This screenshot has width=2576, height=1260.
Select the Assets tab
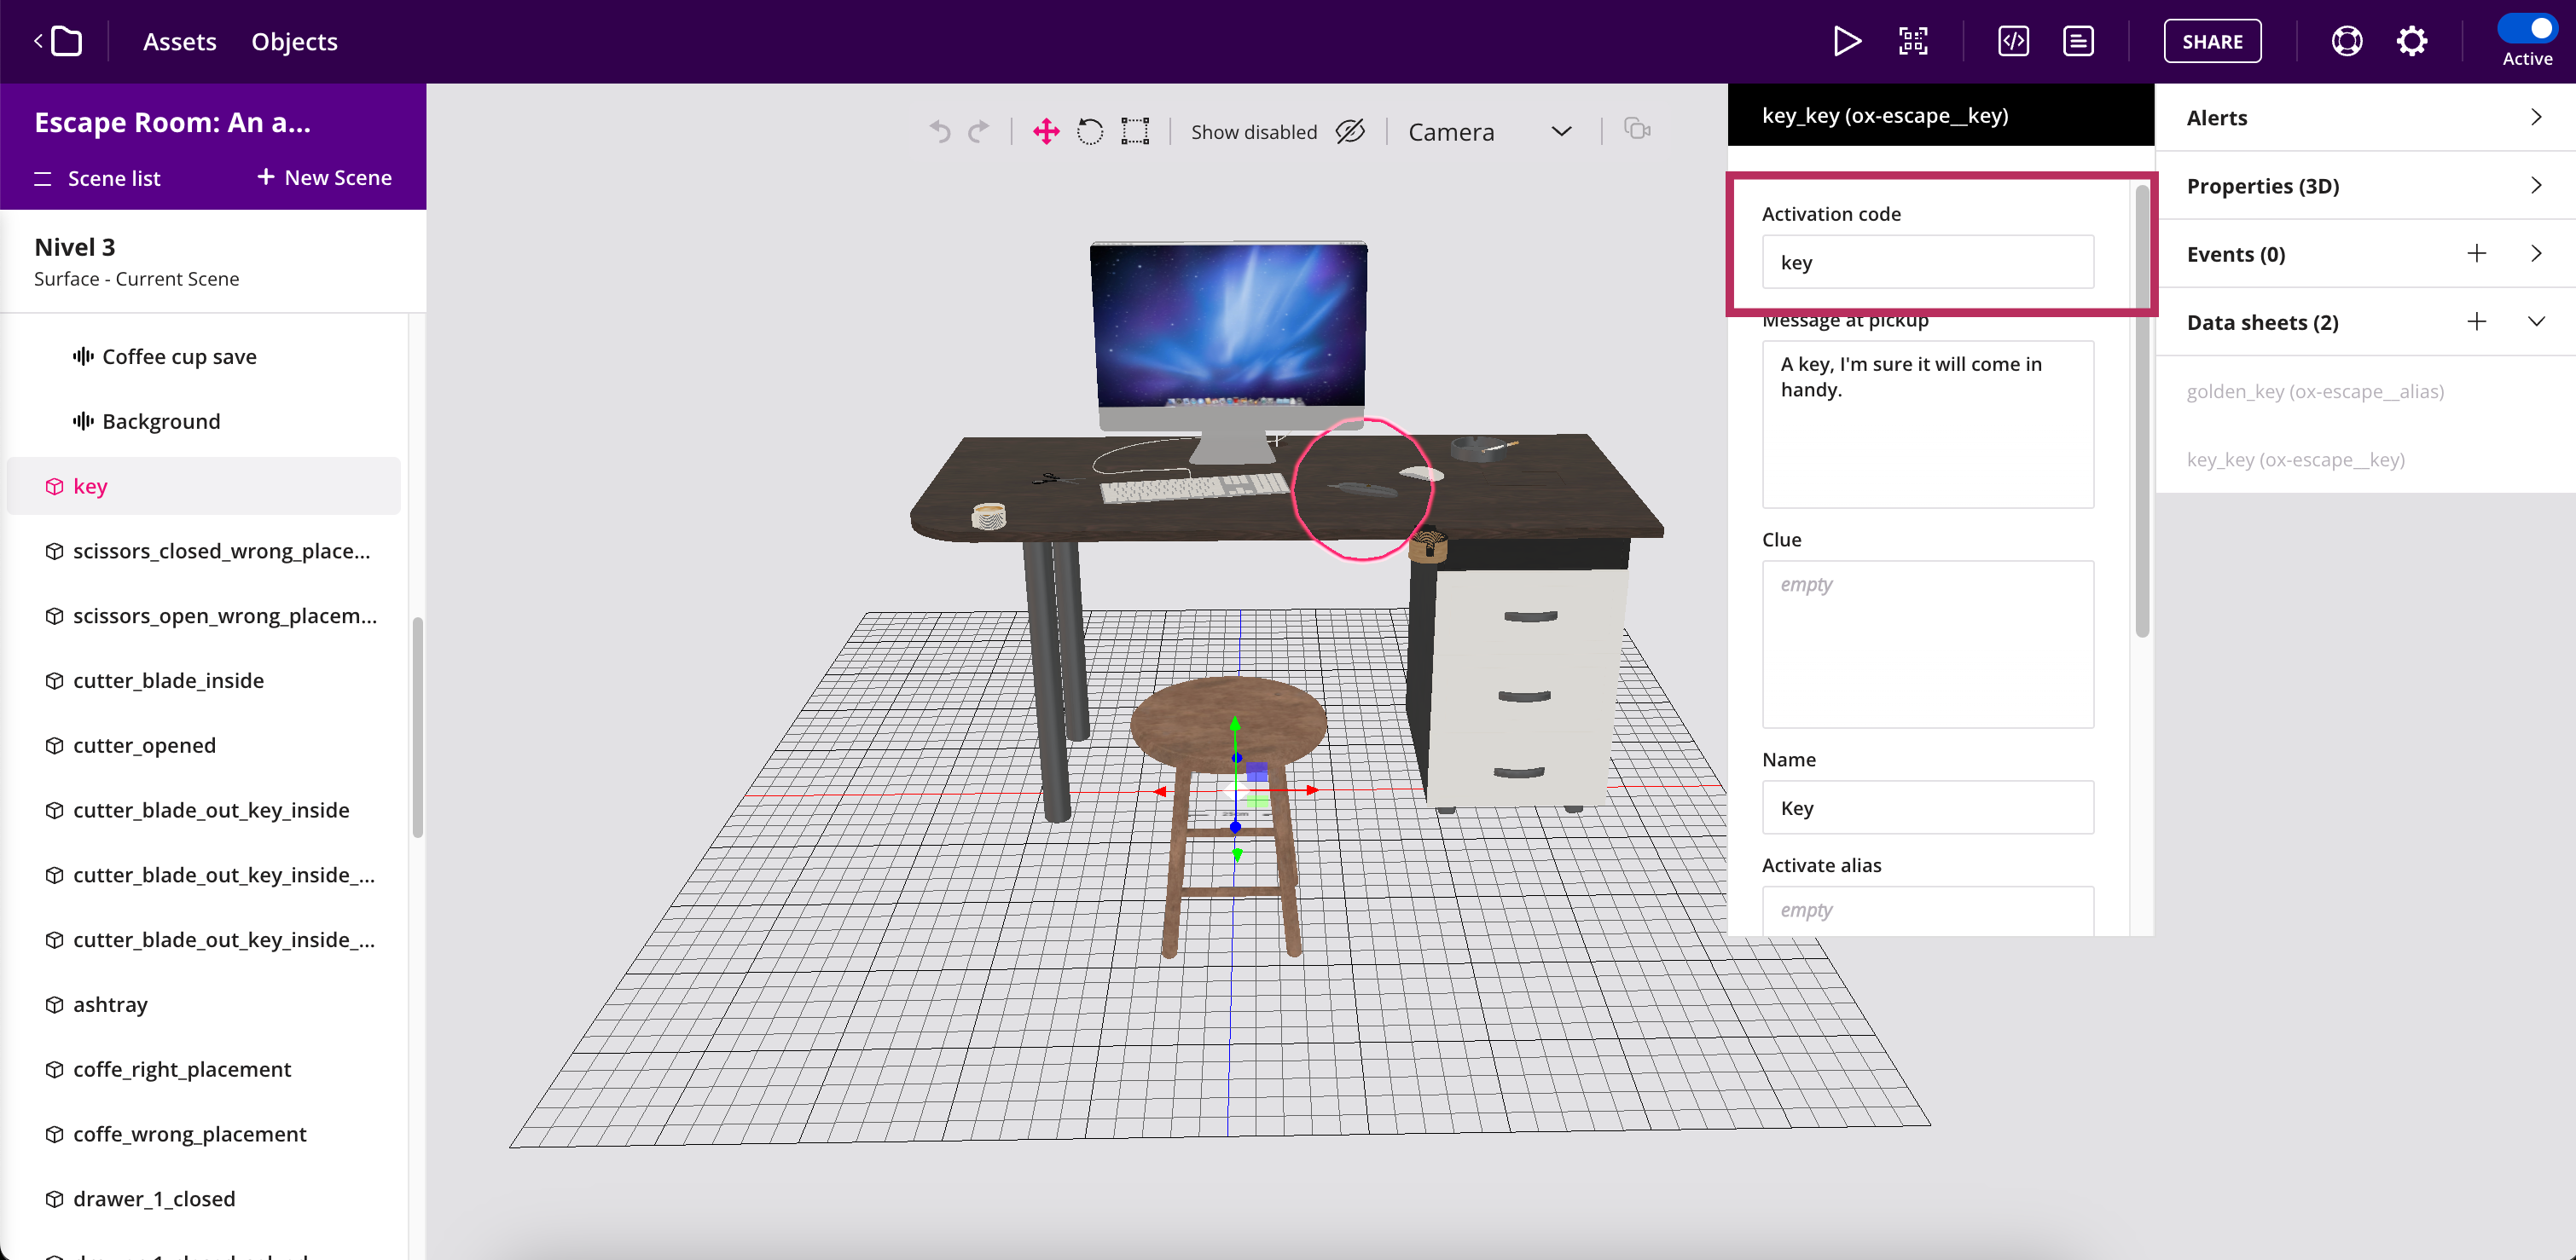(x=177, y=41)
